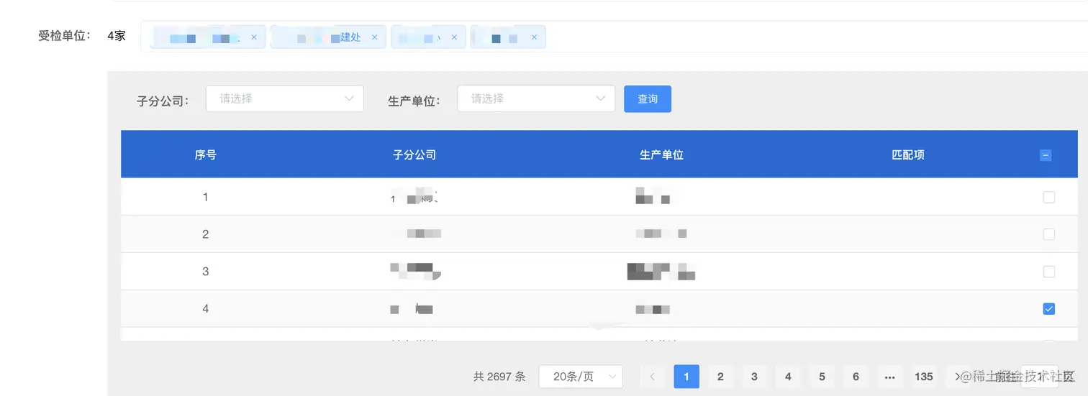Open the 子分公司 dropdown

(284, 98)
